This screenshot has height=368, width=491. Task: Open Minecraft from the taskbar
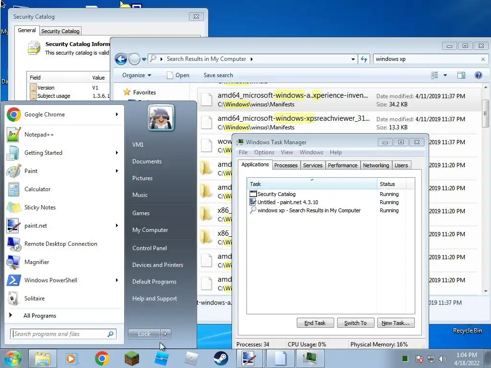click(x=131, y=358)
